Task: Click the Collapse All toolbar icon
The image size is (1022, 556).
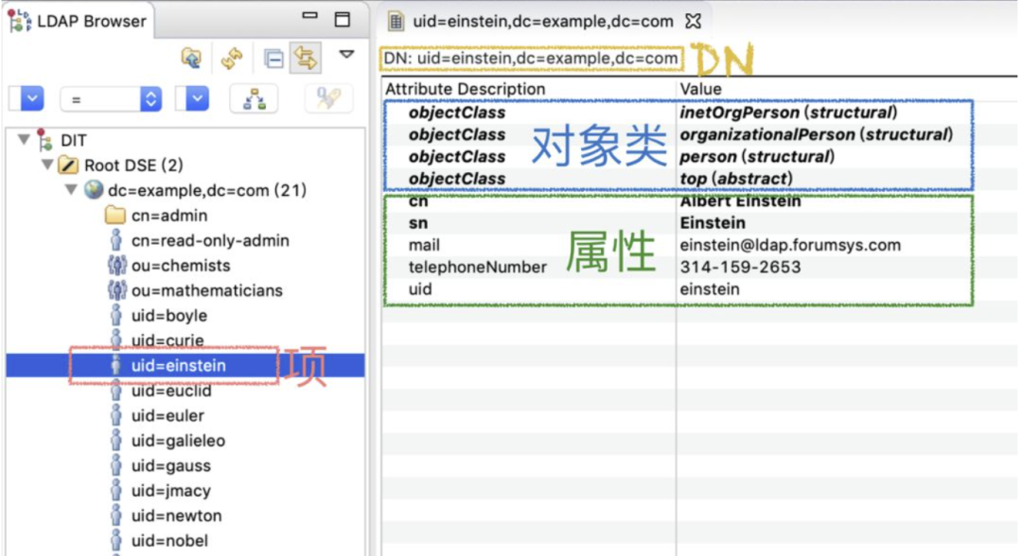Action: (273, 59)
